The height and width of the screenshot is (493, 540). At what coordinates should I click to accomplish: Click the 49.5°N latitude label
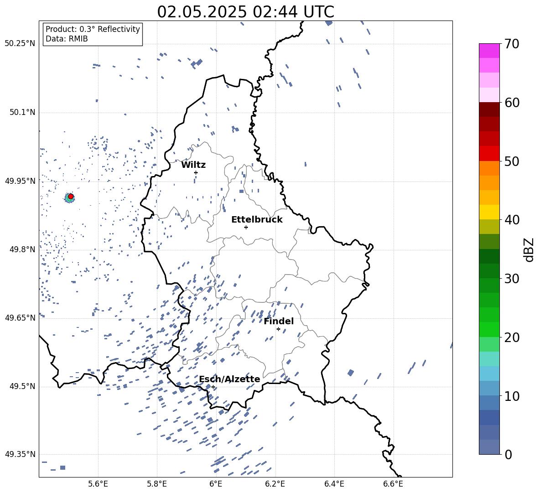[22, 386]
